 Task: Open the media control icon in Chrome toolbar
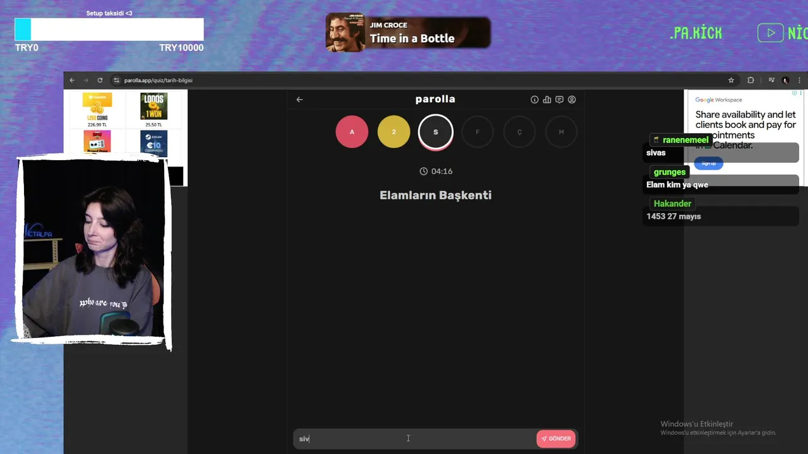(771, 80)
